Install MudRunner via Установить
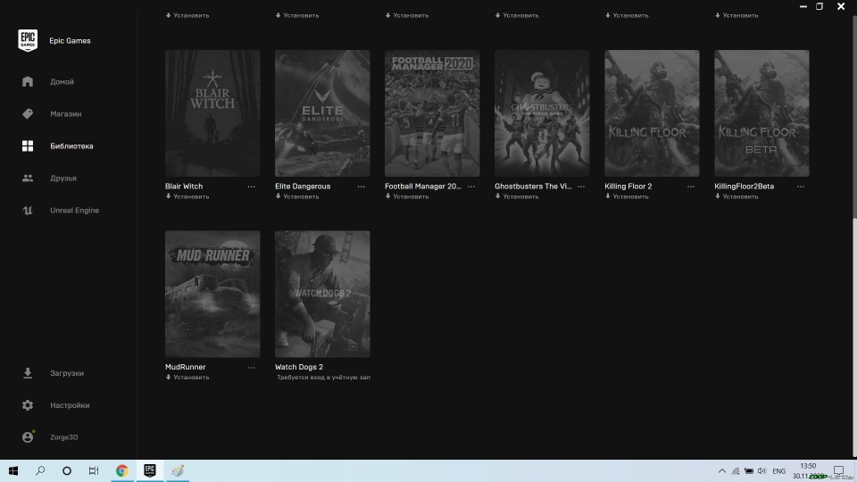857x482 pixels. [x=187, y=378]
